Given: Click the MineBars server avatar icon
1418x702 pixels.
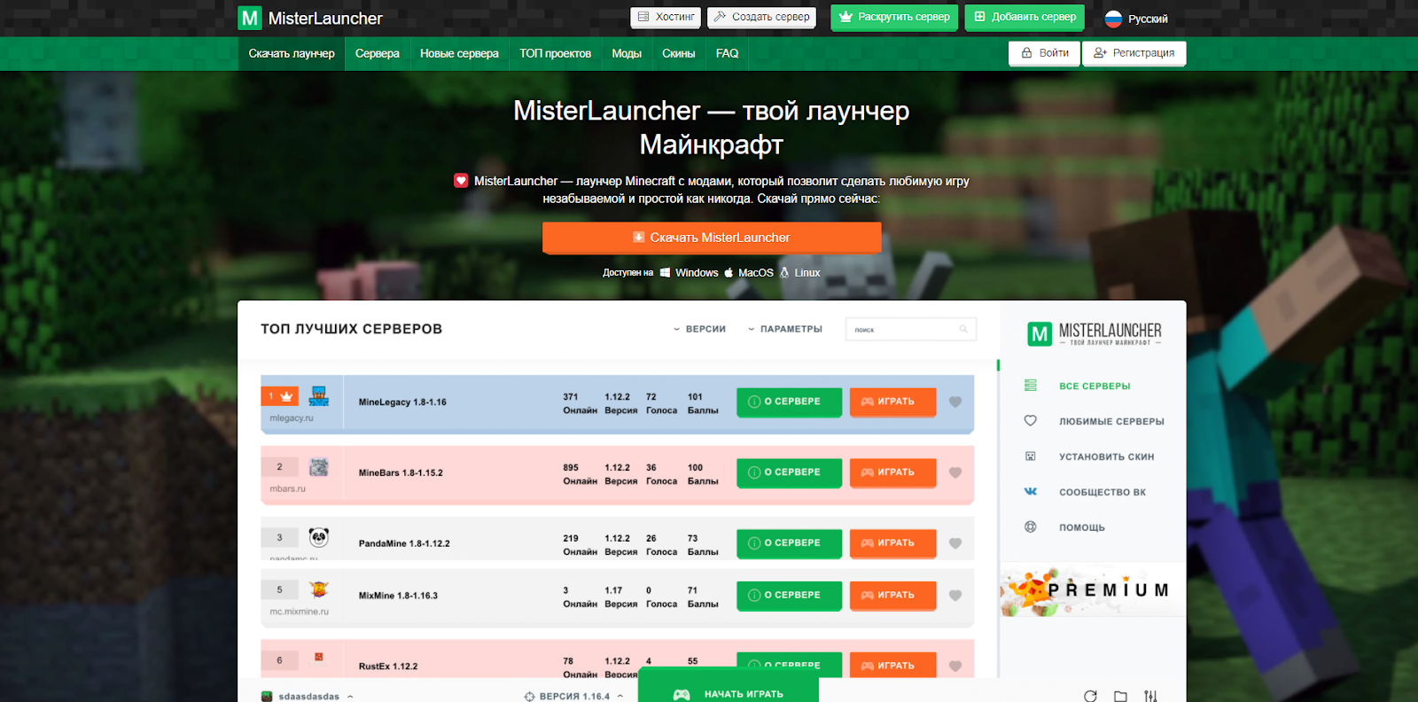Looking at the screenshot, I should pos(319,467).
